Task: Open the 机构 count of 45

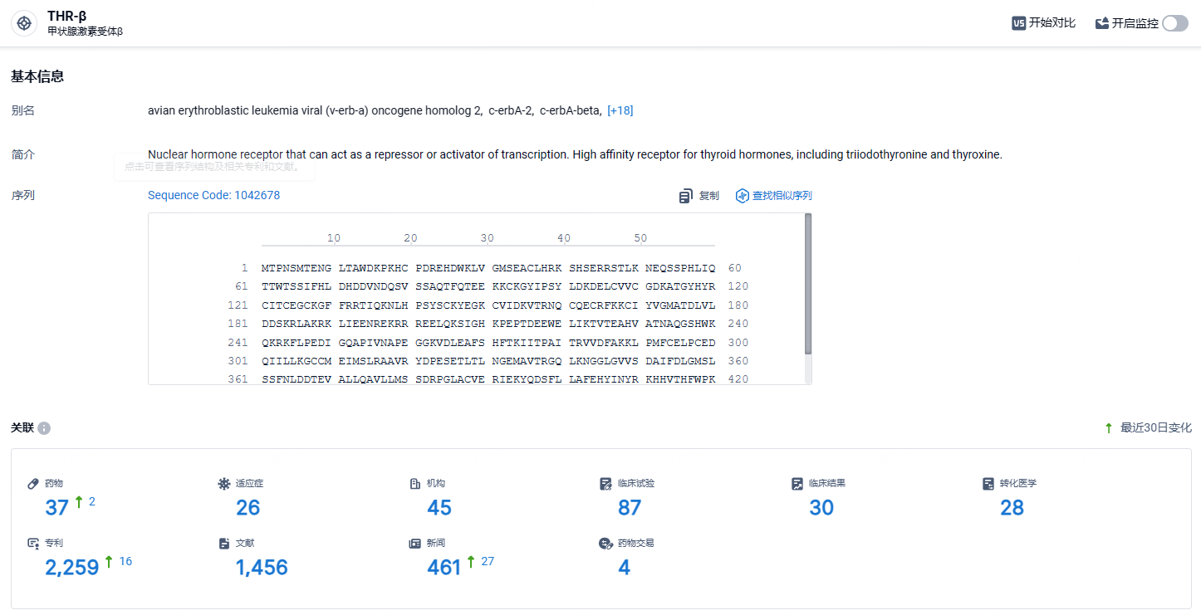Action: pyautogui.click(x=439, y=507)
